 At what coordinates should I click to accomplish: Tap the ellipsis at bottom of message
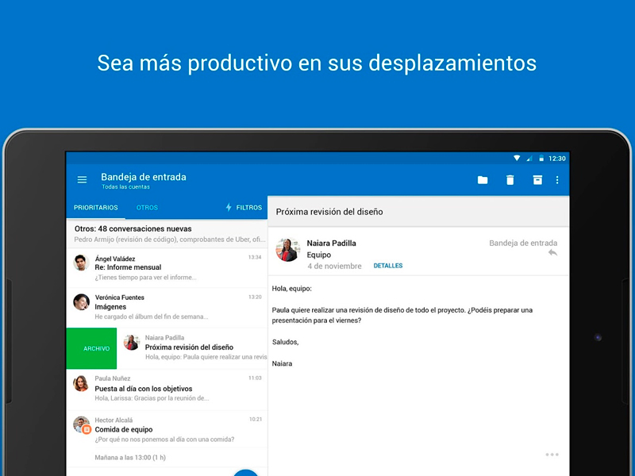pos(552,455)
